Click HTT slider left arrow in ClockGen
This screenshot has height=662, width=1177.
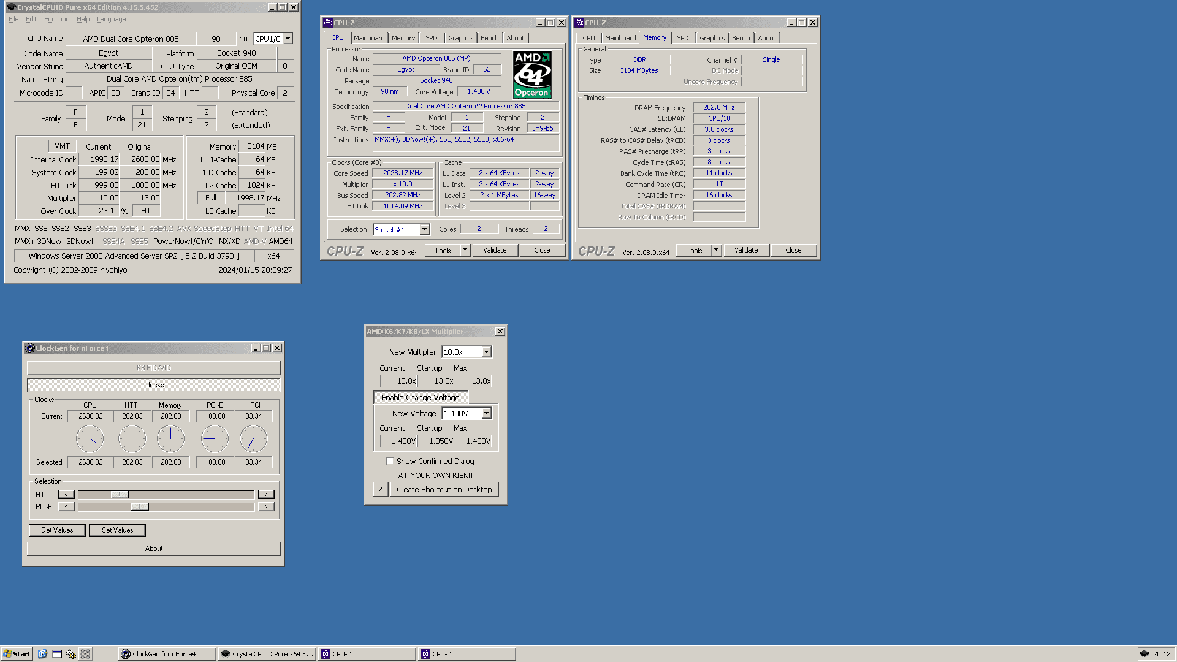(66, 494)
